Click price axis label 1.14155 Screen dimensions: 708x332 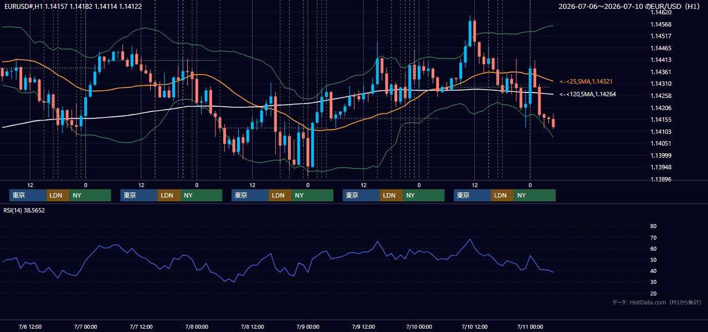[661, 120]
